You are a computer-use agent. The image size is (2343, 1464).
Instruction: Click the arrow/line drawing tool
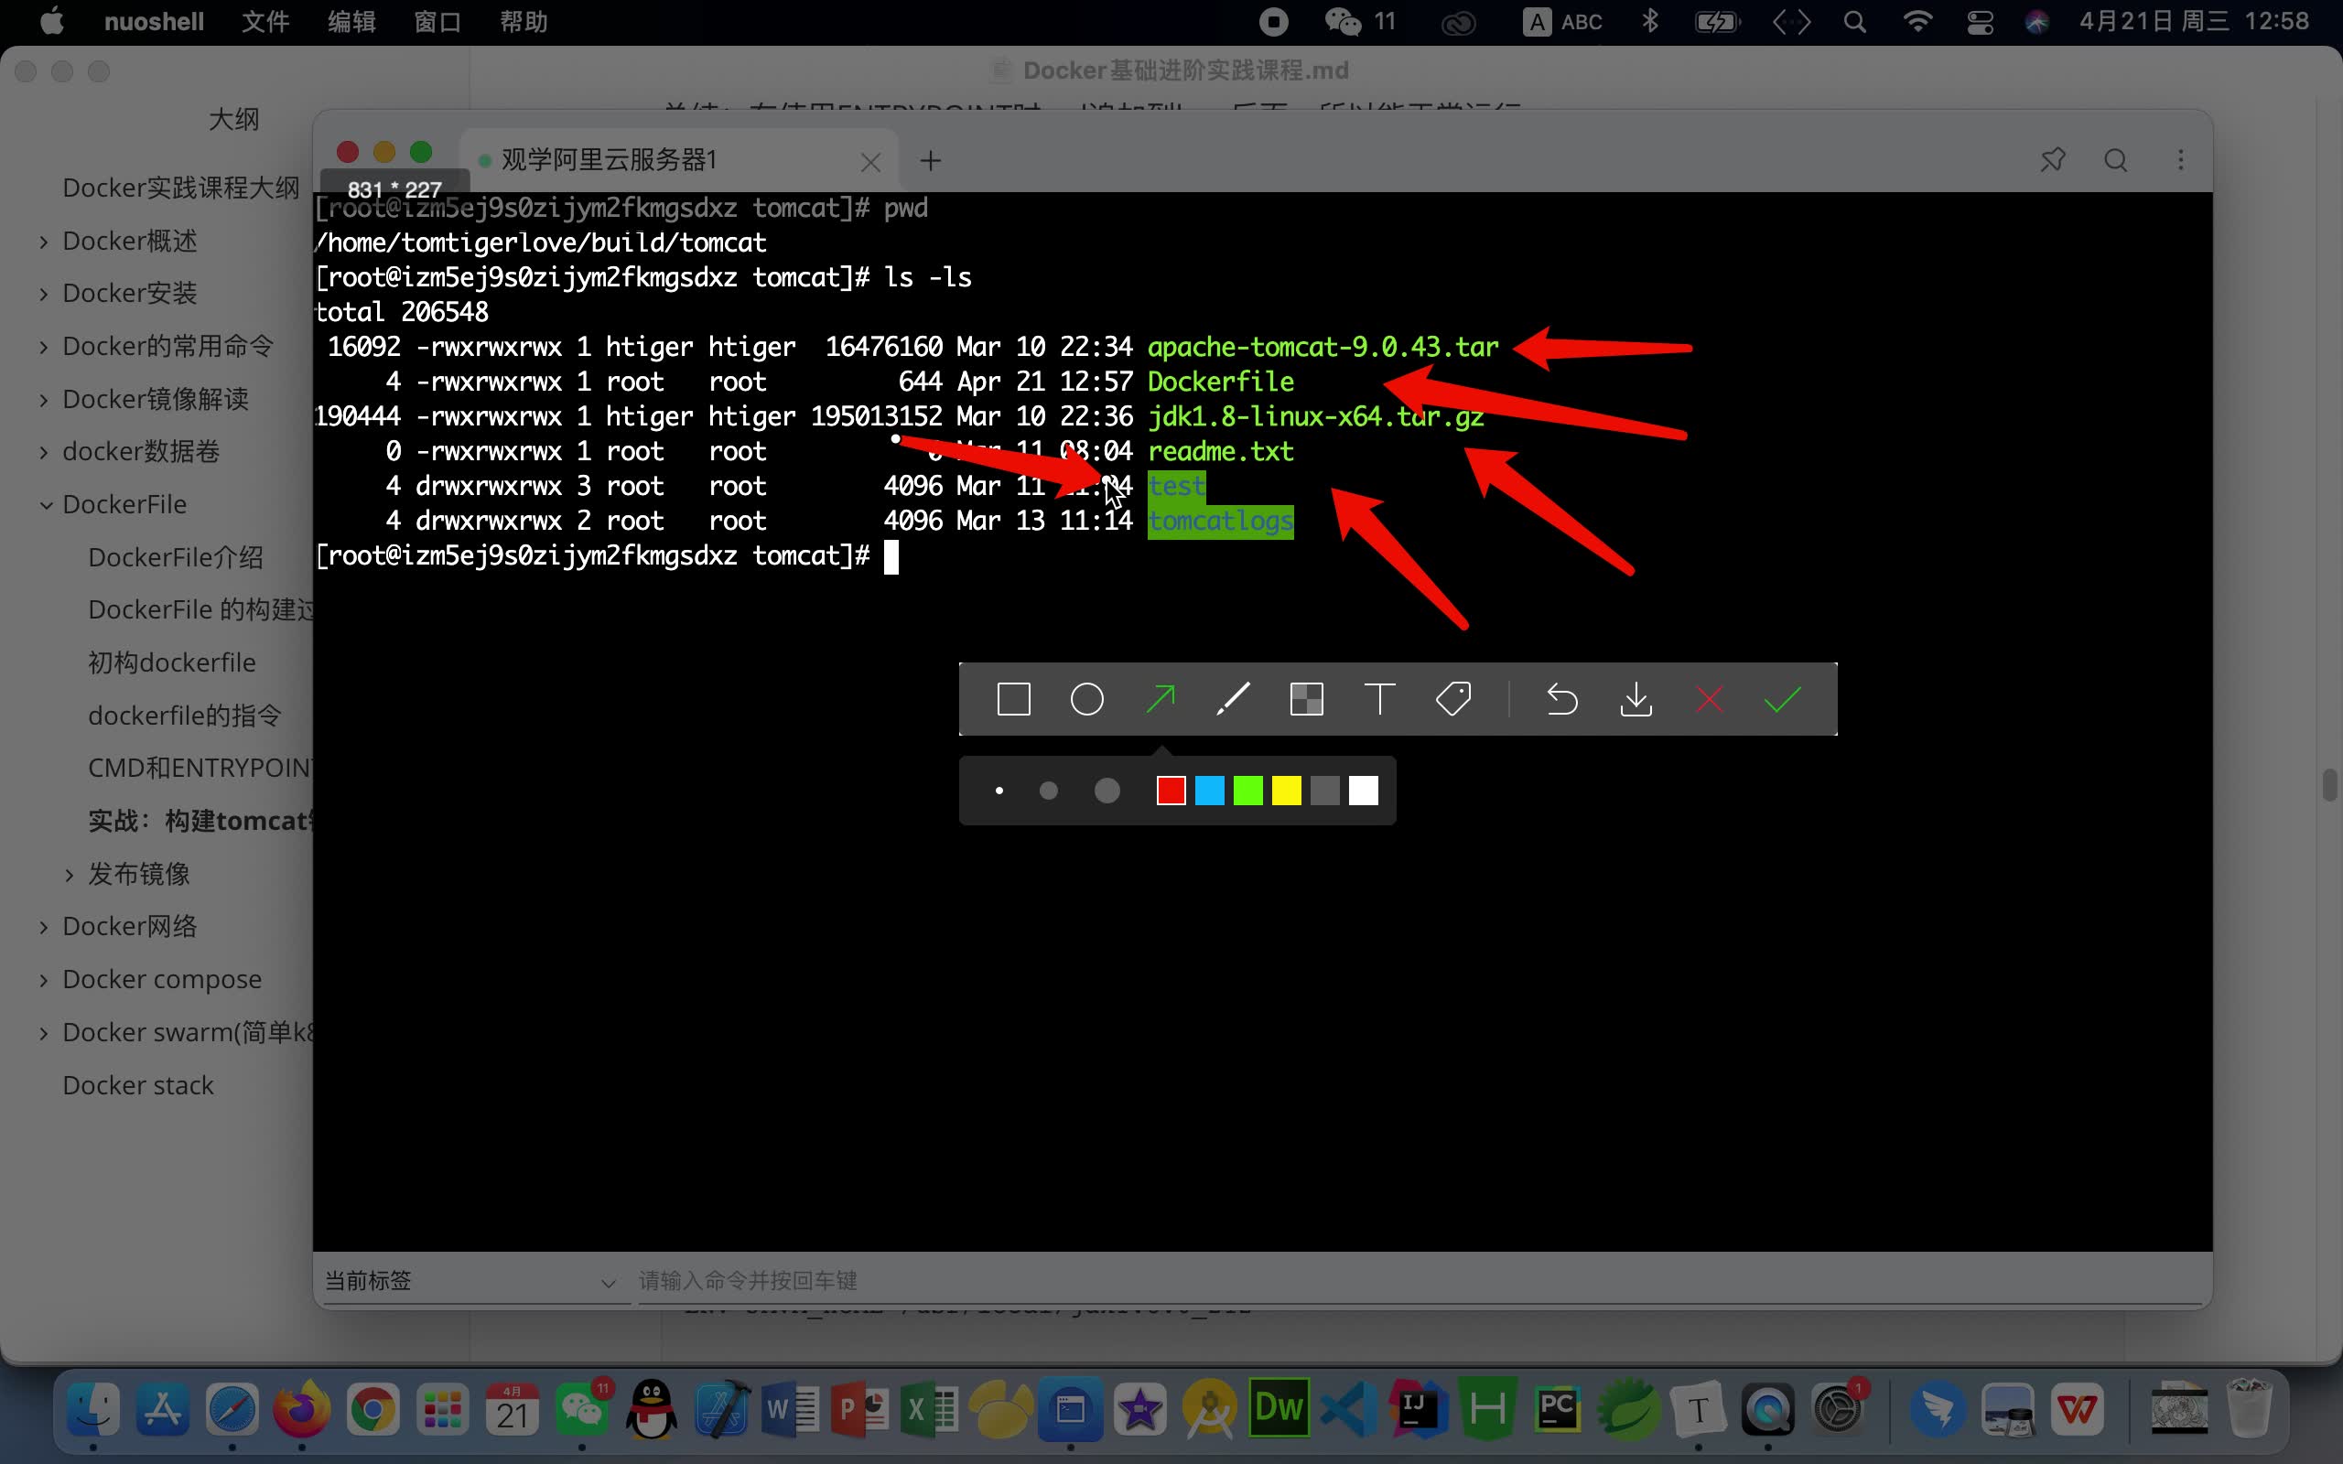tap(1161, 698)
